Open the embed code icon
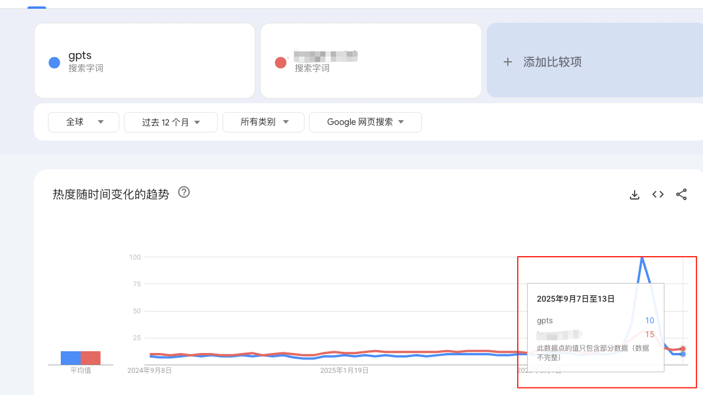The height and width of the screenshot is (395, 703). click(x=658, y=194)
